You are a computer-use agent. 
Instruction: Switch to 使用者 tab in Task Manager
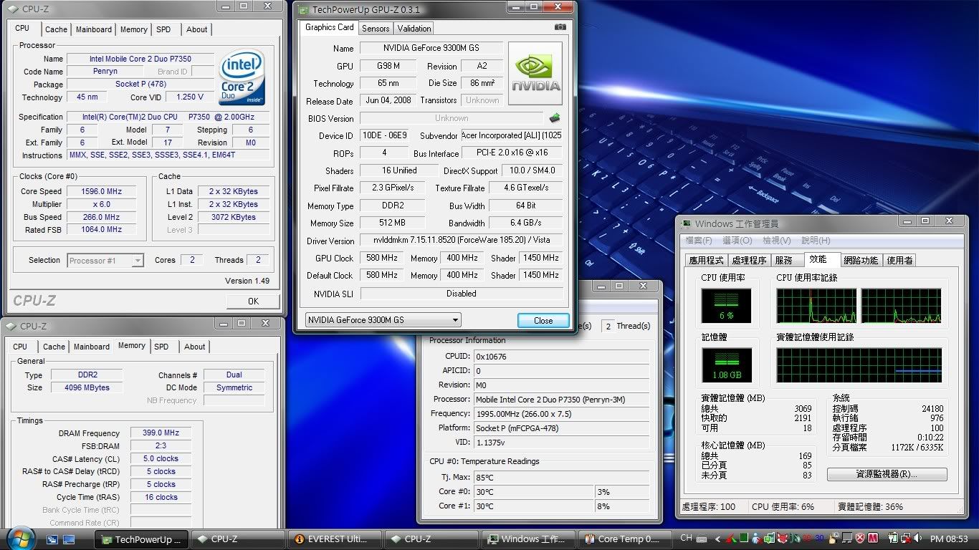point(900,261)
